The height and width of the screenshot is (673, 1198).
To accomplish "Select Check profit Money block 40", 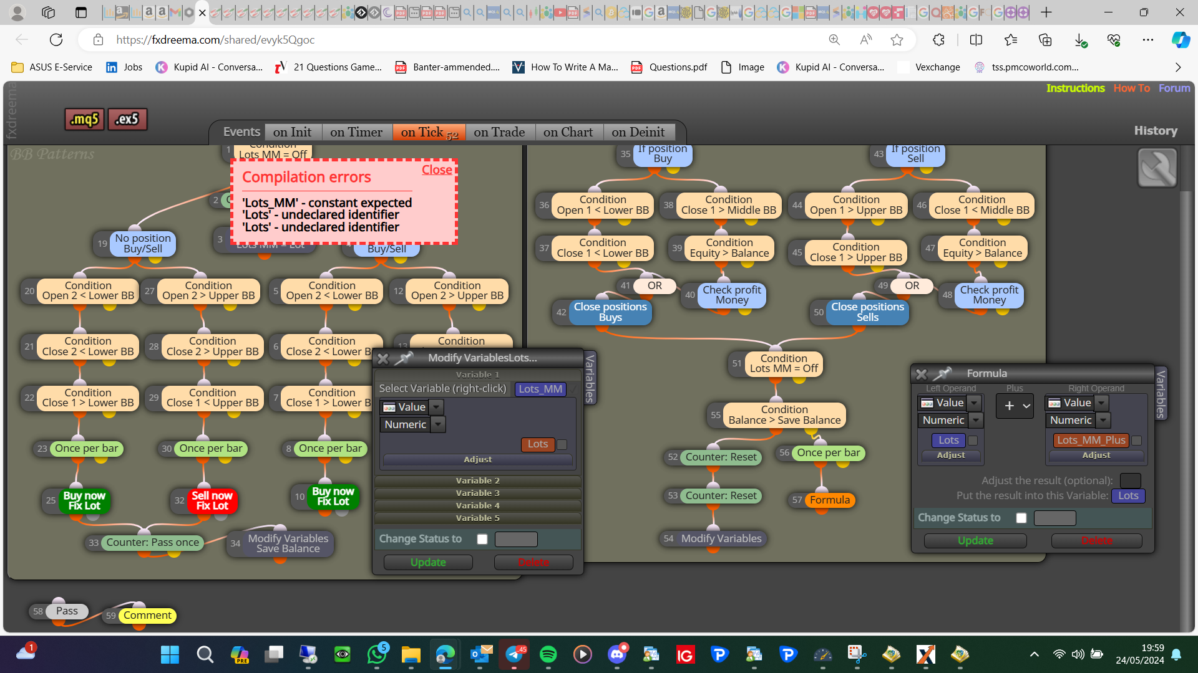I will (x=731, y=295).
